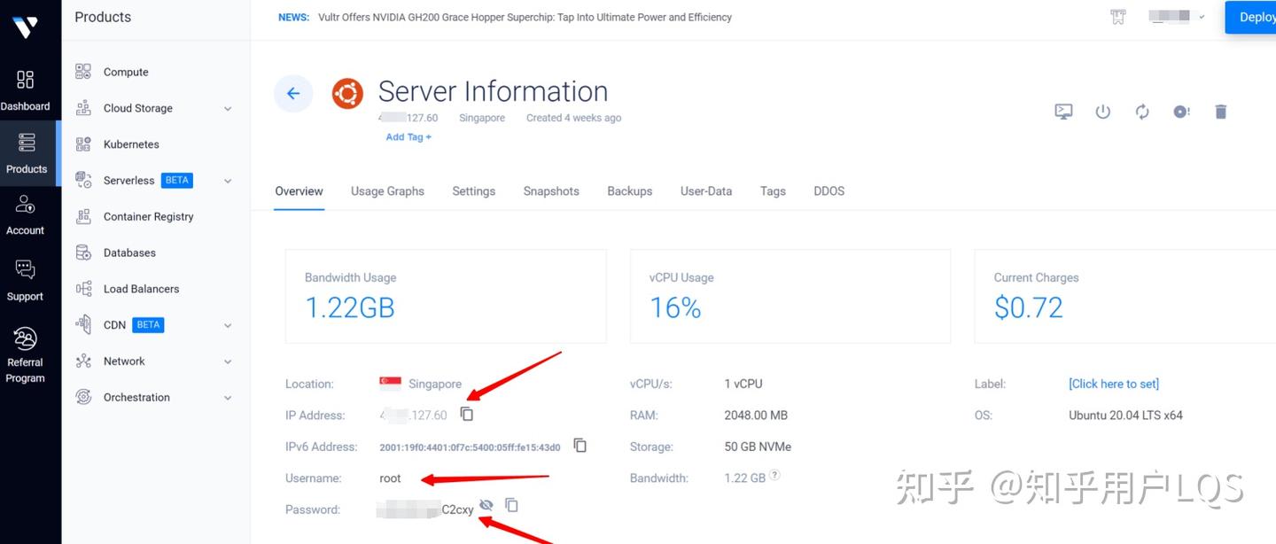This screenshot has height=544, width=1276.
Task: Click the server destroy trash icon
Action: pyautogui.click(x=1221, y=112)
